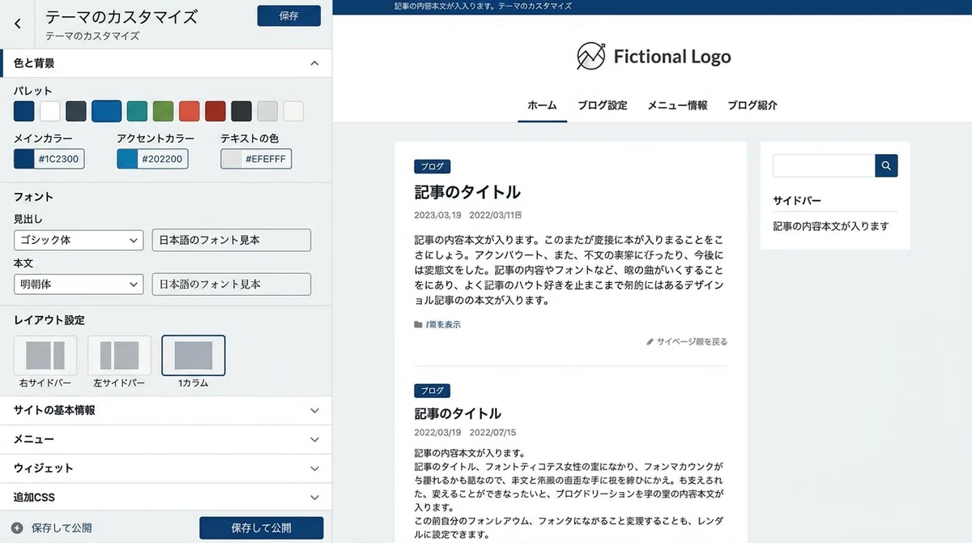Open the ブログ設定 navigation tab

coord(603,105)
